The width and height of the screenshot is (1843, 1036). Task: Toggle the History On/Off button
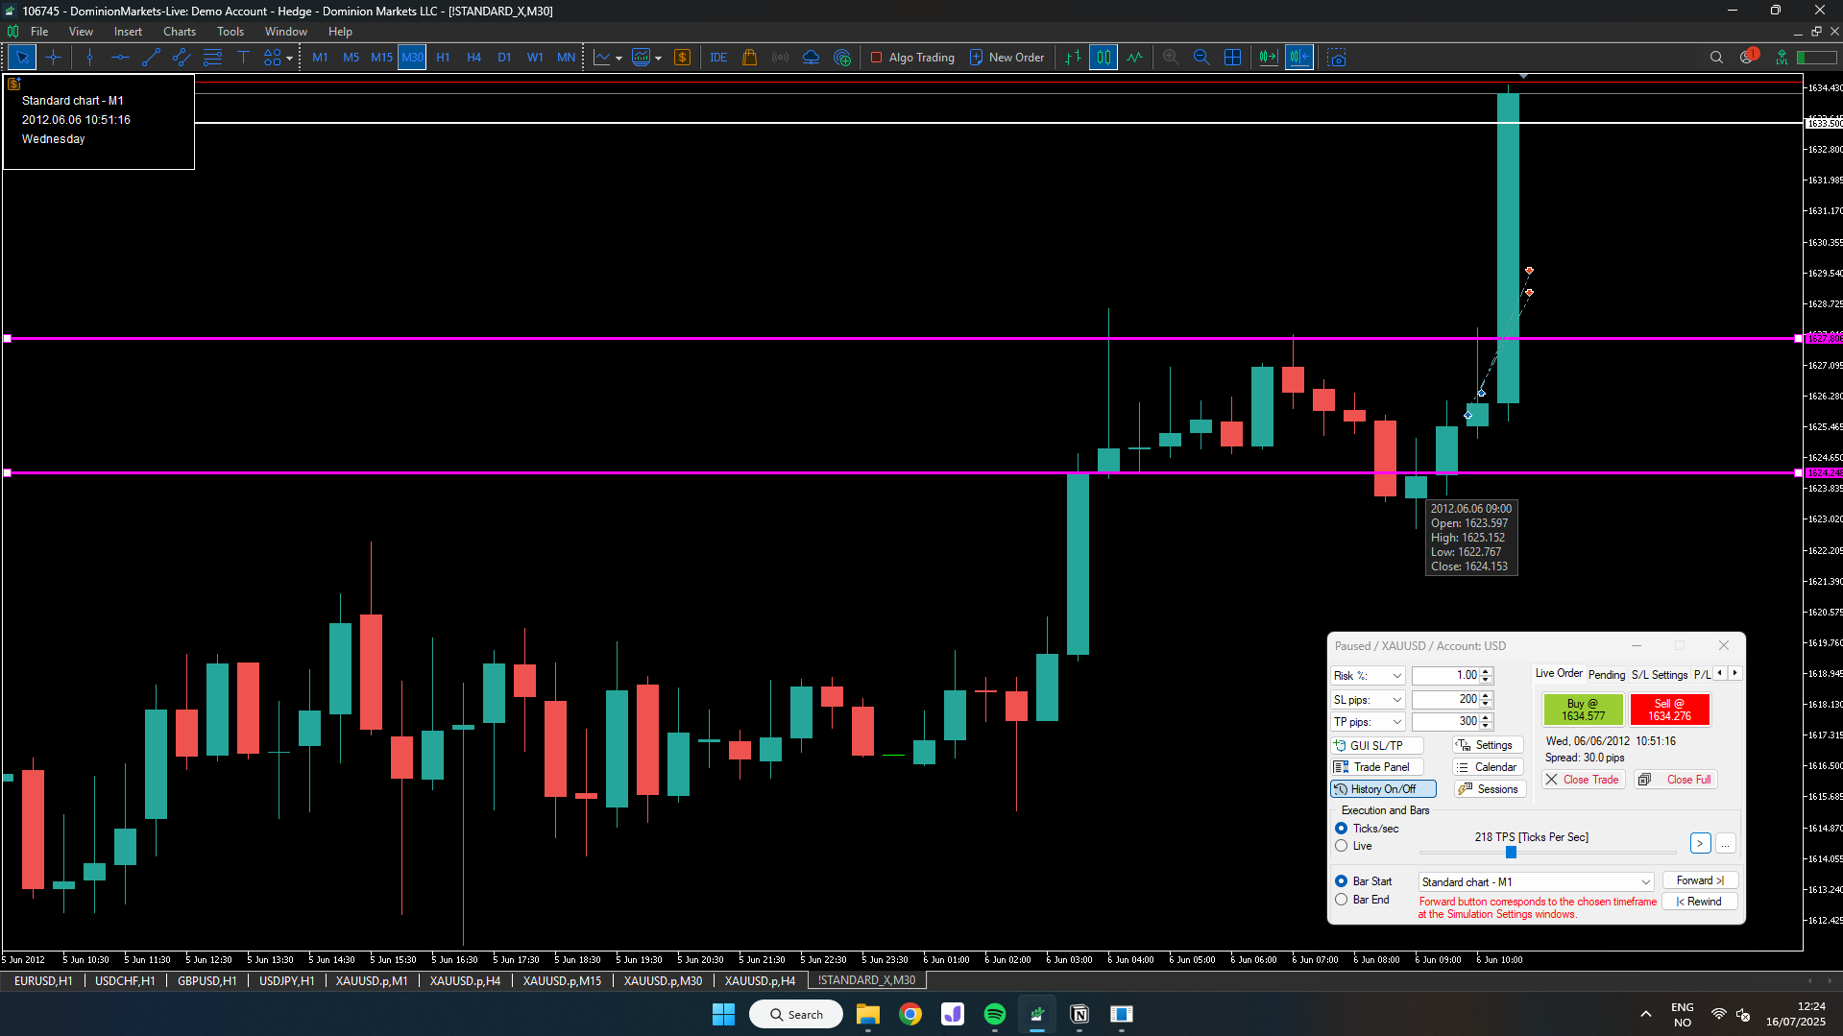pos(1383,789)
